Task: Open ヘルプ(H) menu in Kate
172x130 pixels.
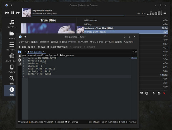Action: (x=129, y=42)
